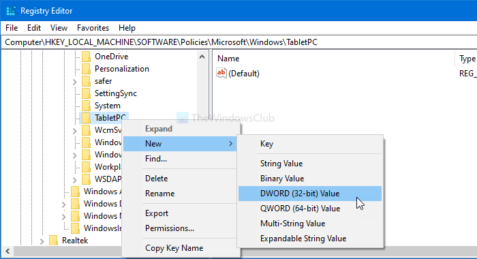Viewport: 477px width, 259px height.
Task: Expand the WcmSvc key
Action: coord(74,131)
